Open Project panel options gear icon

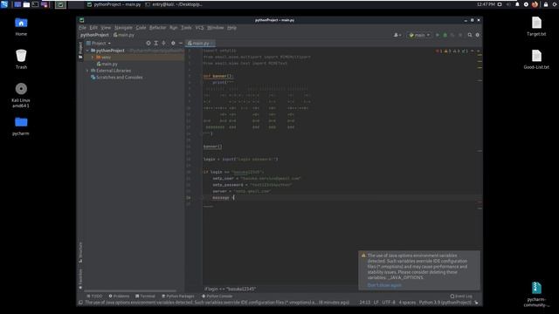173,43
